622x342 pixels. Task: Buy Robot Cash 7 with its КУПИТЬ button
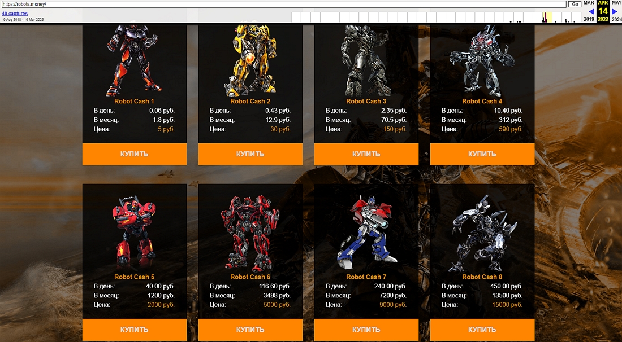point(366,330)
